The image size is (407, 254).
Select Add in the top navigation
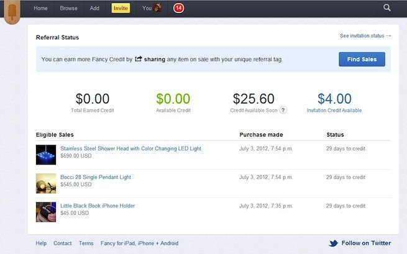pyautogui.click(x=94, y=8)
